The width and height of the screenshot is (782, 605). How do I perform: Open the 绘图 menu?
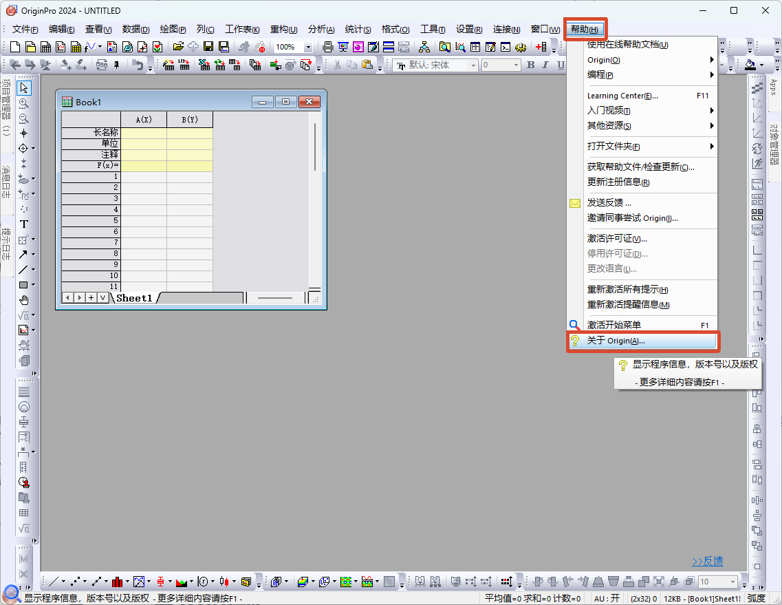point(173,30)
